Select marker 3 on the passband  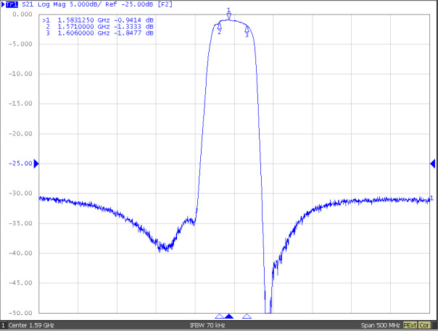(247, 30)
